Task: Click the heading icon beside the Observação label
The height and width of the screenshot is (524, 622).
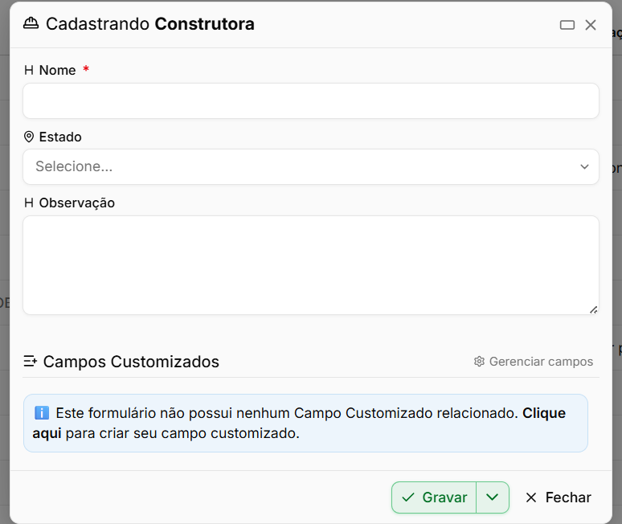Action: pyautogui.click(x=29, y=203)
